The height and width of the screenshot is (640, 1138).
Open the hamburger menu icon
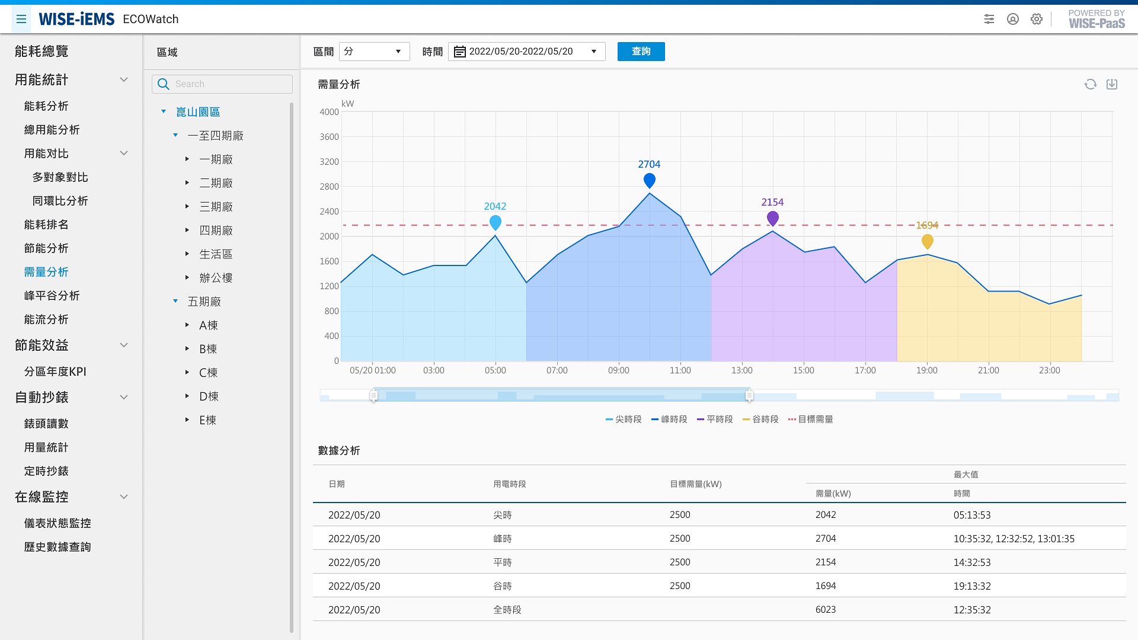tap(21, 19)
